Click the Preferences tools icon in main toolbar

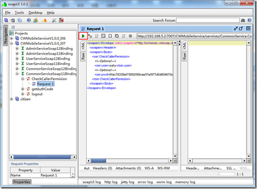pos(54,20)
